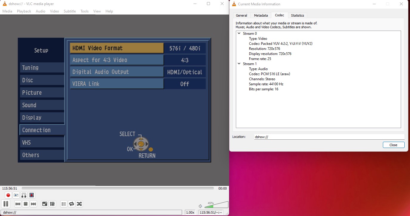The width and height of the screenshot is (410, 216).
Task: Select the "Resolution: 720x576" row
Action: pos(264,49)
